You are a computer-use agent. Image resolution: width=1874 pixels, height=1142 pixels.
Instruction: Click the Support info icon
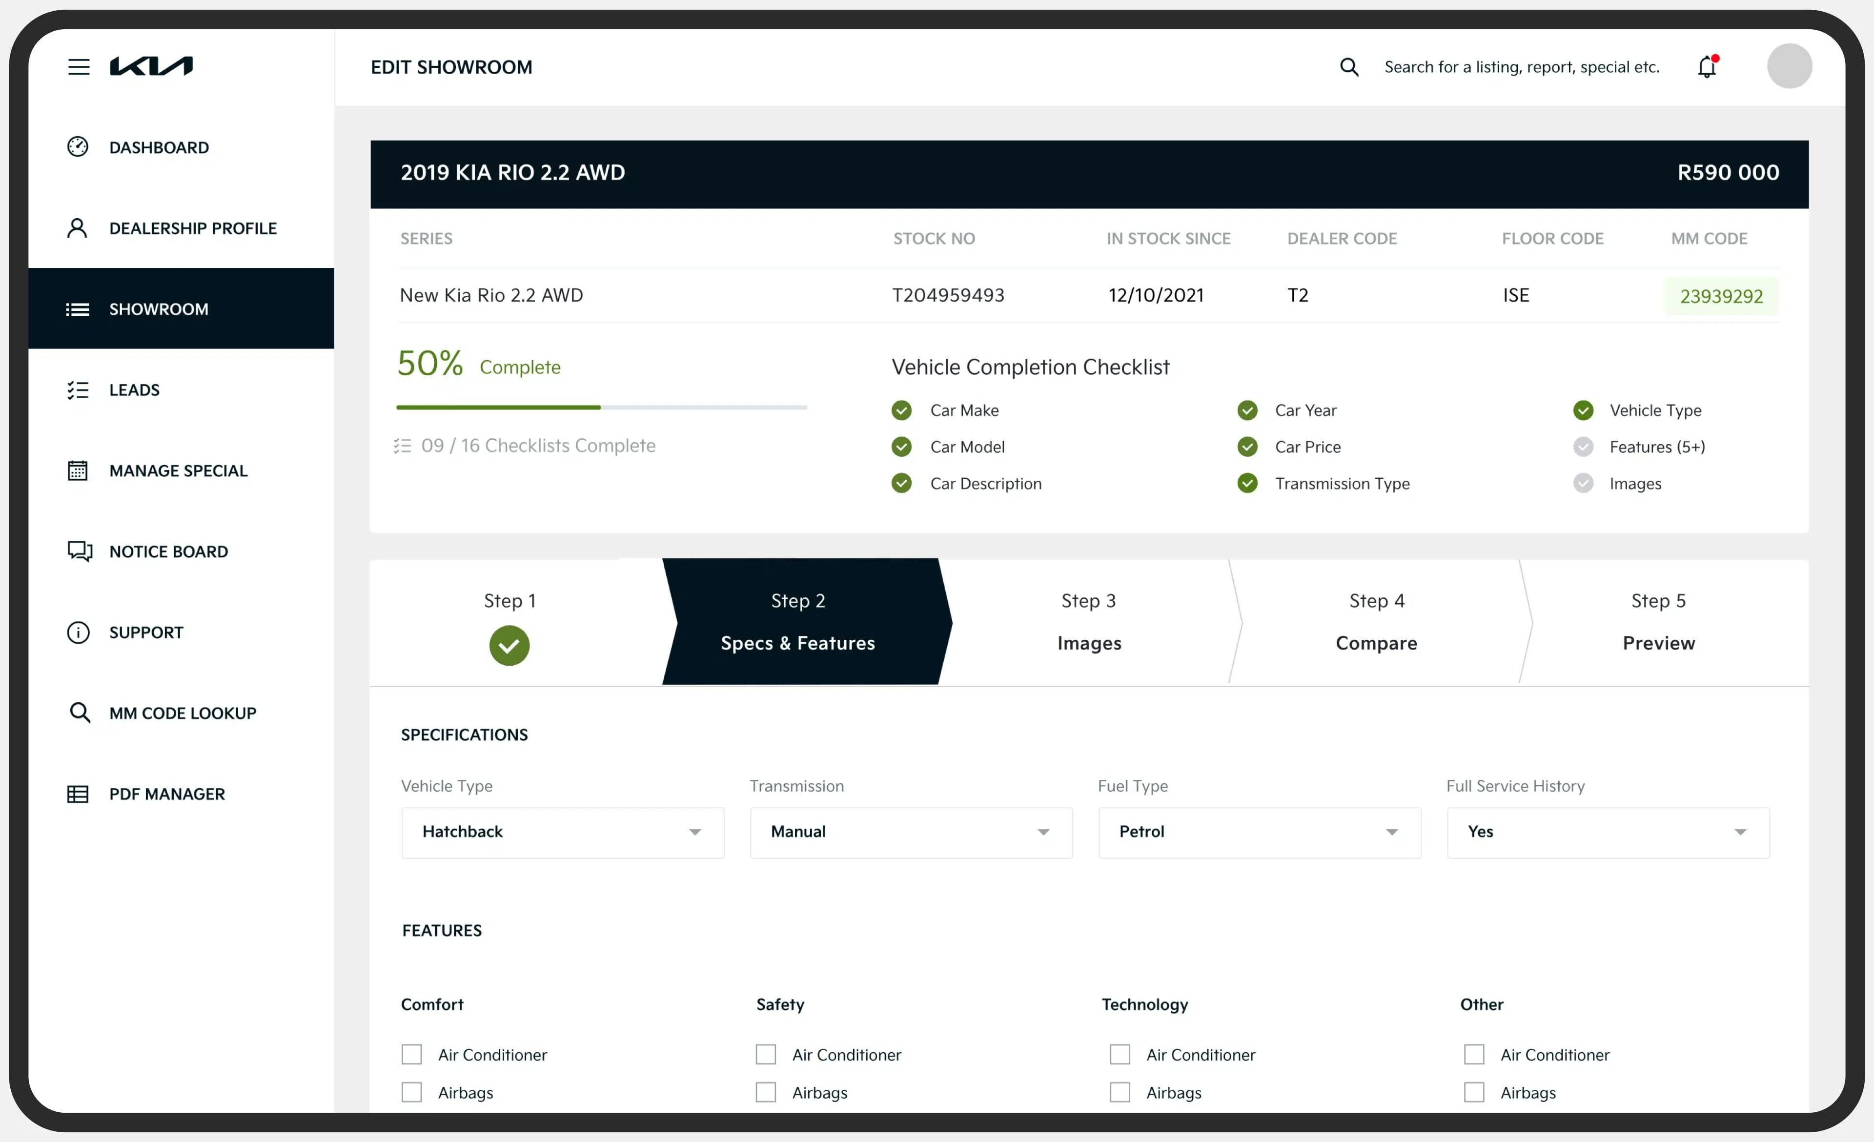pos(78,632)
